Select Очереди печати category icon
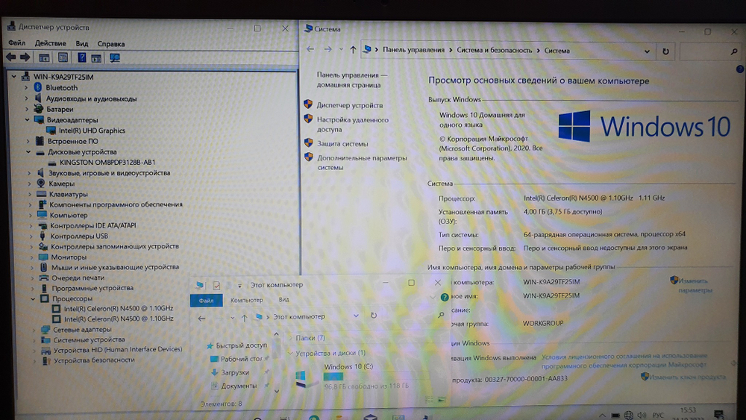 pyautogui.click(x=44, y=278)
